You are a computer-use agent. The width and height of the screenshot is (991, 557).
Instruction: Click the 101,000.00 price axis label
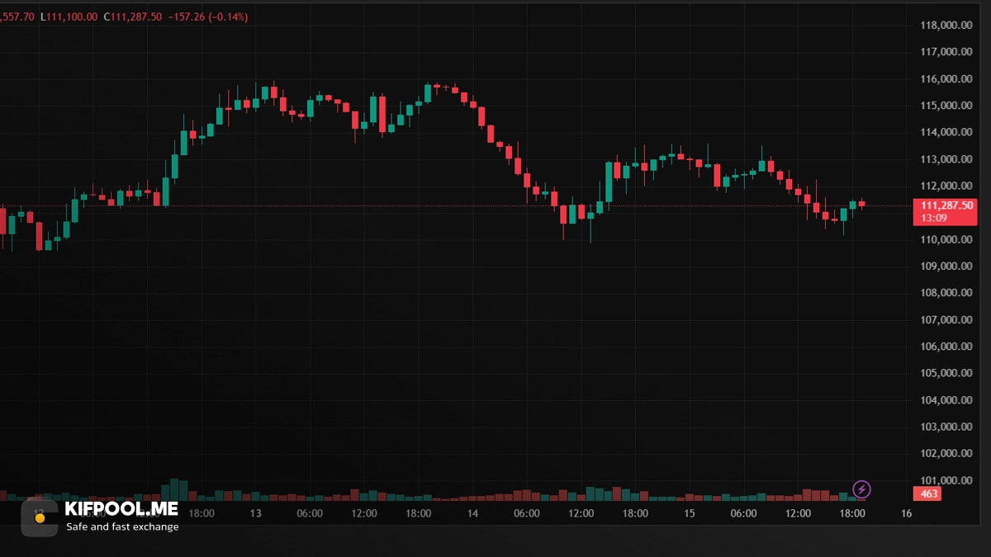(x=946, y=480)
